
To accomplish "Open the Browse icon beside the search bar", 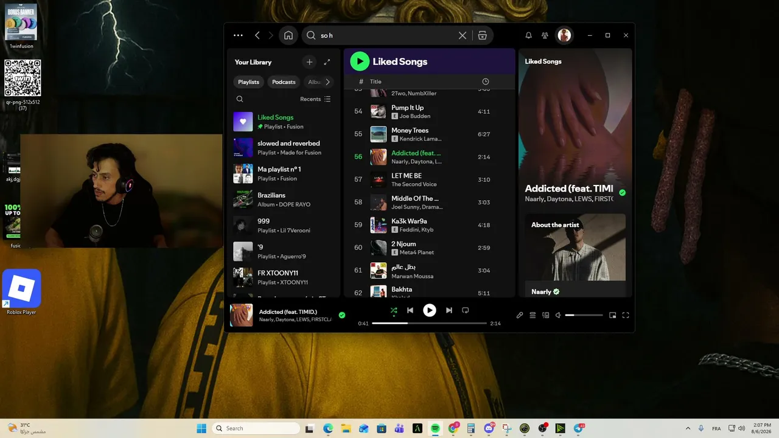I will coord(483,35).
